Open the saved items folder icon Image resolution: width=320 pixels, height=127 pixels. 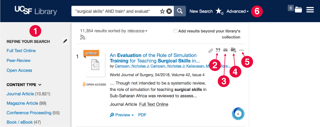point(298,10)
